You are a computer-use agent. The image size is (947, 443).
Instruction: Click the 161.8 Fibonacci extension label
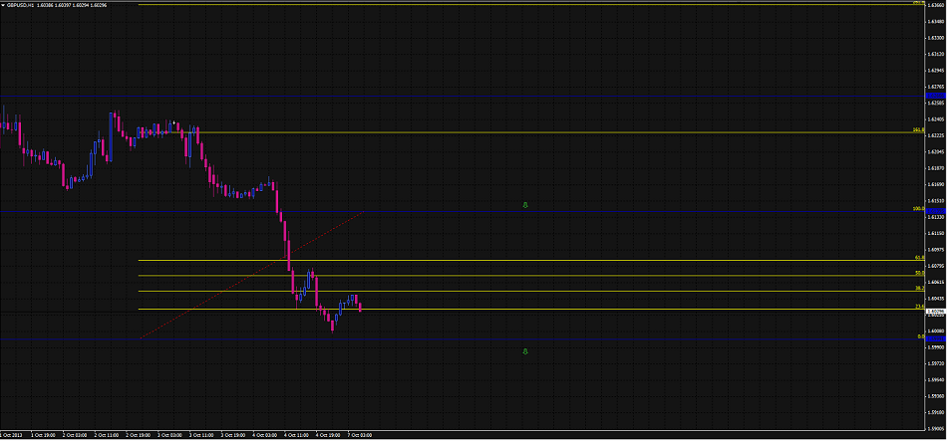pyautogui.click(x=916, y=129)
